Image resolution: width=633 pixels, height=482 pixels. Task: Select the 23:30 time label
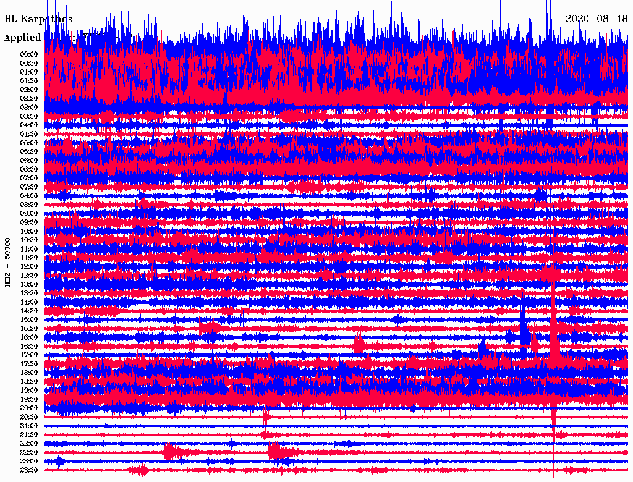pos(29,470)
